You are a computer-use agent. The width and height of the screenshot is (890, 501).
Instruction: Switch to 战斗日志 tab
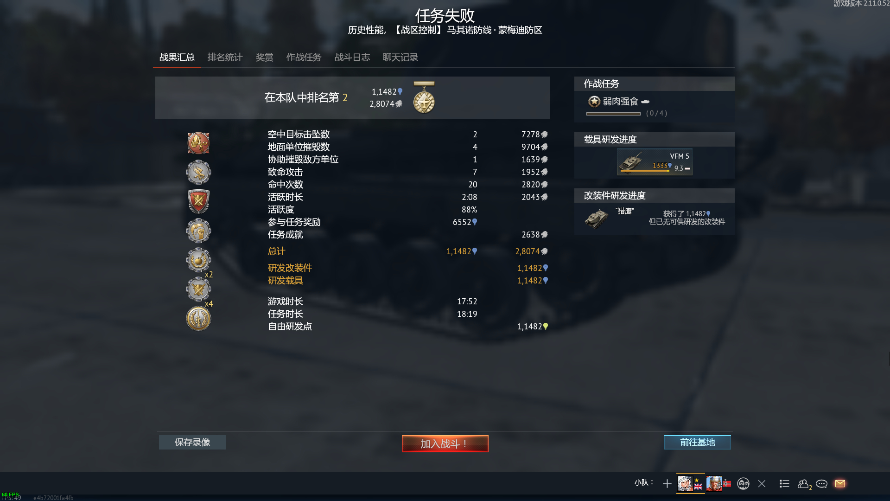click(352, 57)
